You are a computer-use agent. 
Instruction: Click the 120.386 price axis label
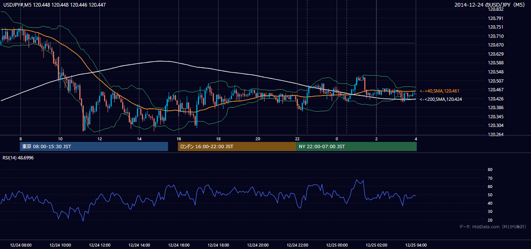496,107
